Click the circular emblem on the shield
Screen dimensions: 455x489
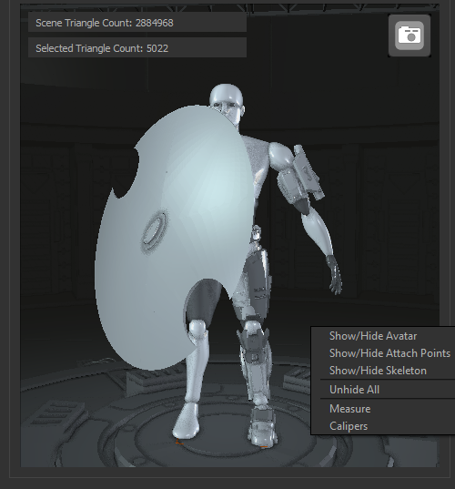(x=155, y=231)
